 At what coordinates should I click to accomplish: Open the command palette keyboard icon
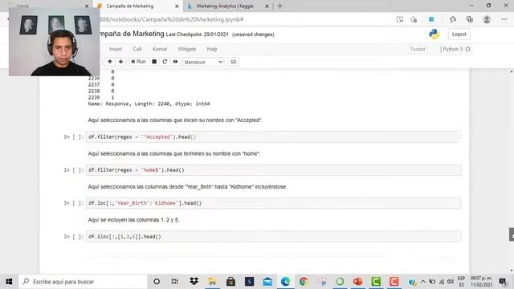pyautogui.click(x=234, y=62)
